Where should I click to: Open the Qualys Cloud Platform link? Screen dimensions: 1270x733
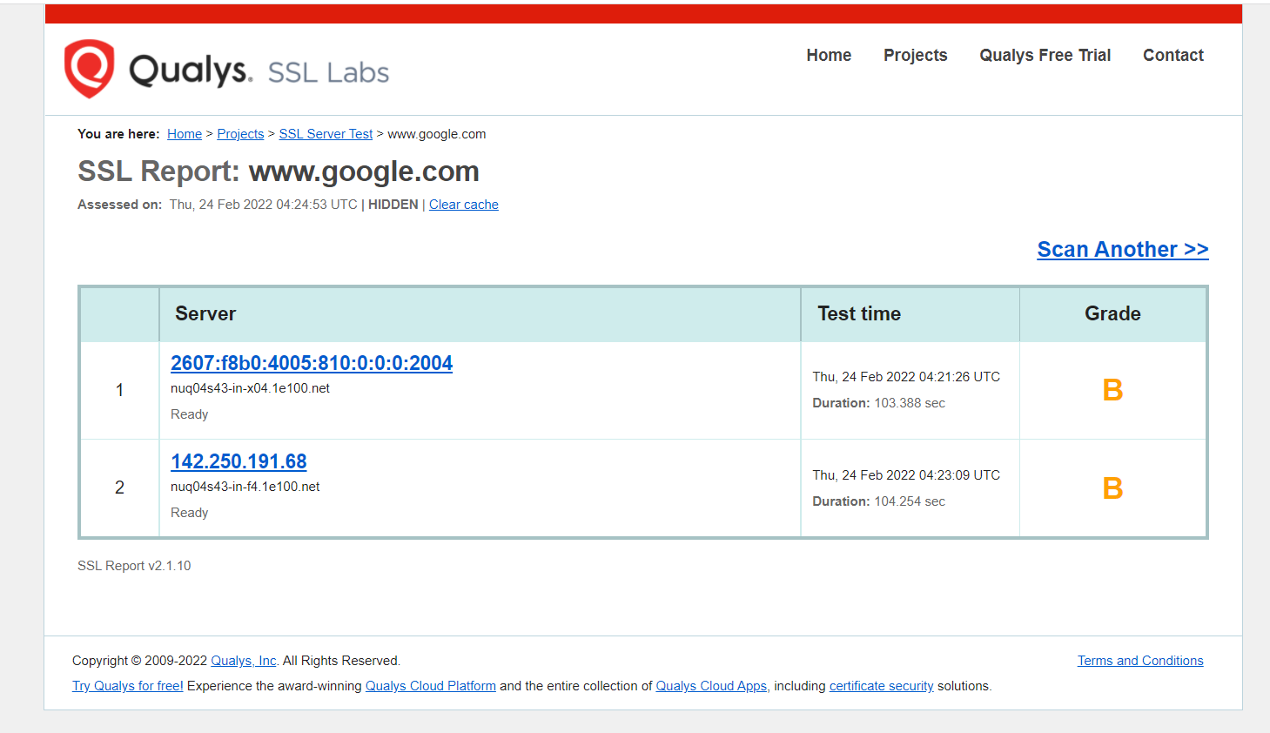coord(430,685)
